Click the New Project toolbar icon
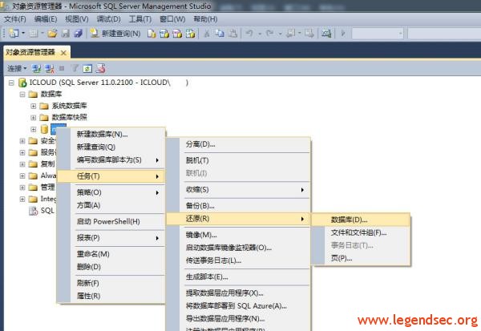This screenshot has width=481, height=331. pyautogui.click(x=14, y=33)
